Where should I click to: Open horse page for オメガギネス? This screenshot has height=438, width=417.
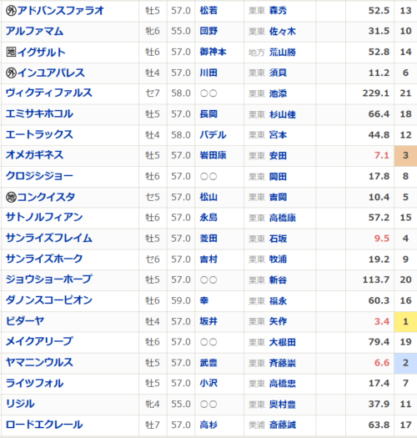pos(34,155)
